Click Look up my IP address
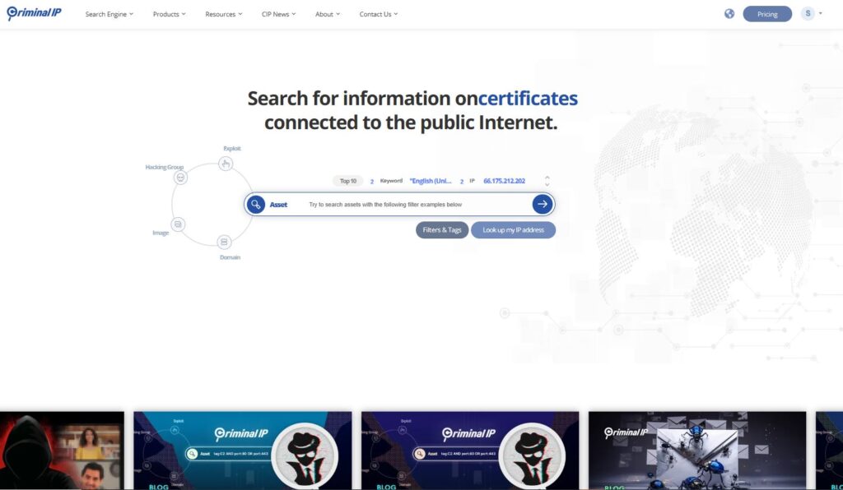843x490 pixels. click(513, 229)
